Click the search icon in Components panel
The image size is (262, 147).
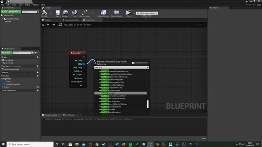(38, 12)
